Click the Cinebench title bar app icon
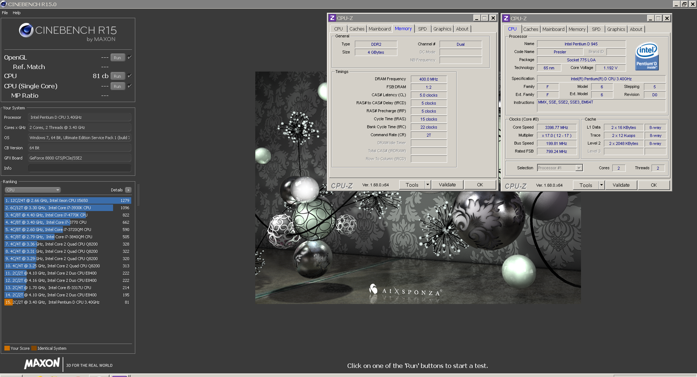 click(x=4, y=4)
